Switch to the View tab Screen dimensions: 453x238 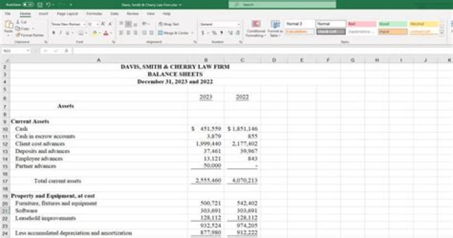[x=151, y=14]
